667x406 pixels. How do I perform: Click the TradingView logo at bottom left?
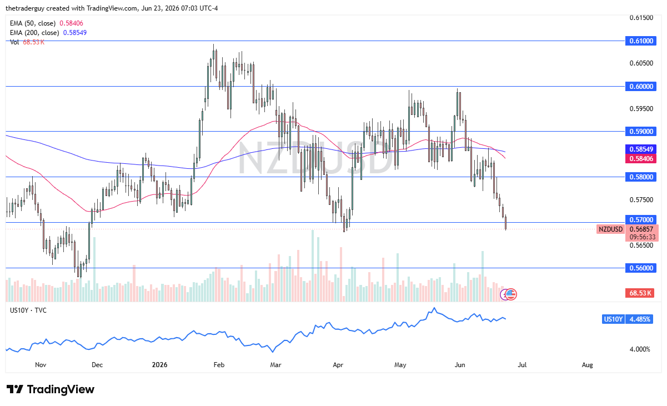tap(51, 389)
